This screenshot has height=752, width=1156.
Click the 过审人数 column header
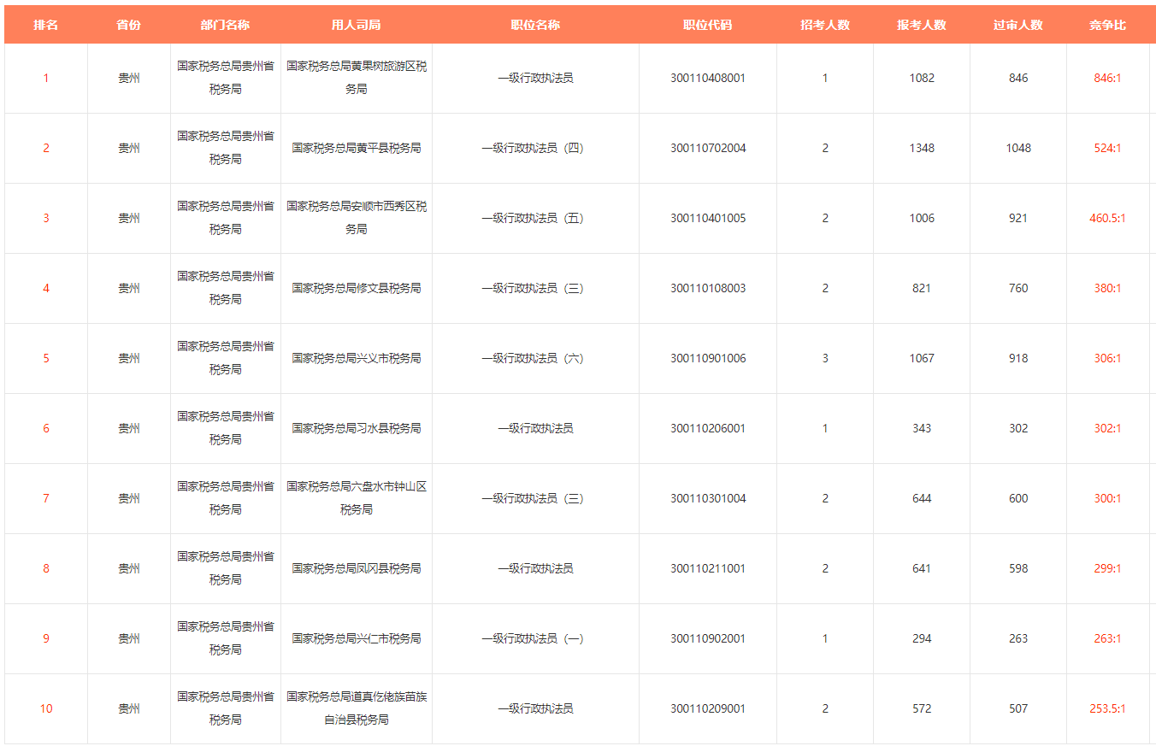point(1017,25)
